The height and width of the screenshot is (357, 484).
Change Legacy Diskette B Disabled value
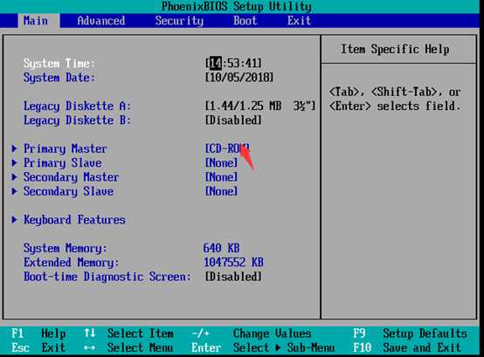click(x=233, y=120)
